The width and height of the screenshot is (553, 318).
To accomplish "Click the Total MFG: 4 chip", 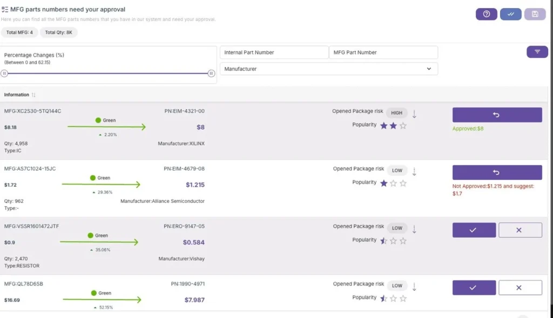I will tap(19, 32).
